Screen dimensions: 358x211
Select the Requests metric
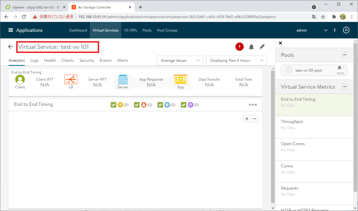314,194
